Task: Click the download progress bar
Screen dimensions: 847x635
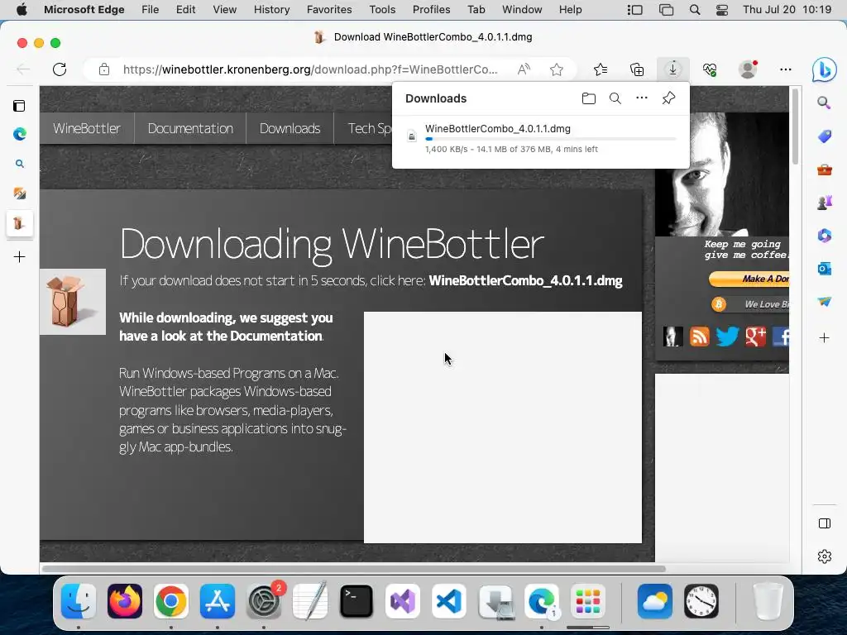Action: pos(550,139)
